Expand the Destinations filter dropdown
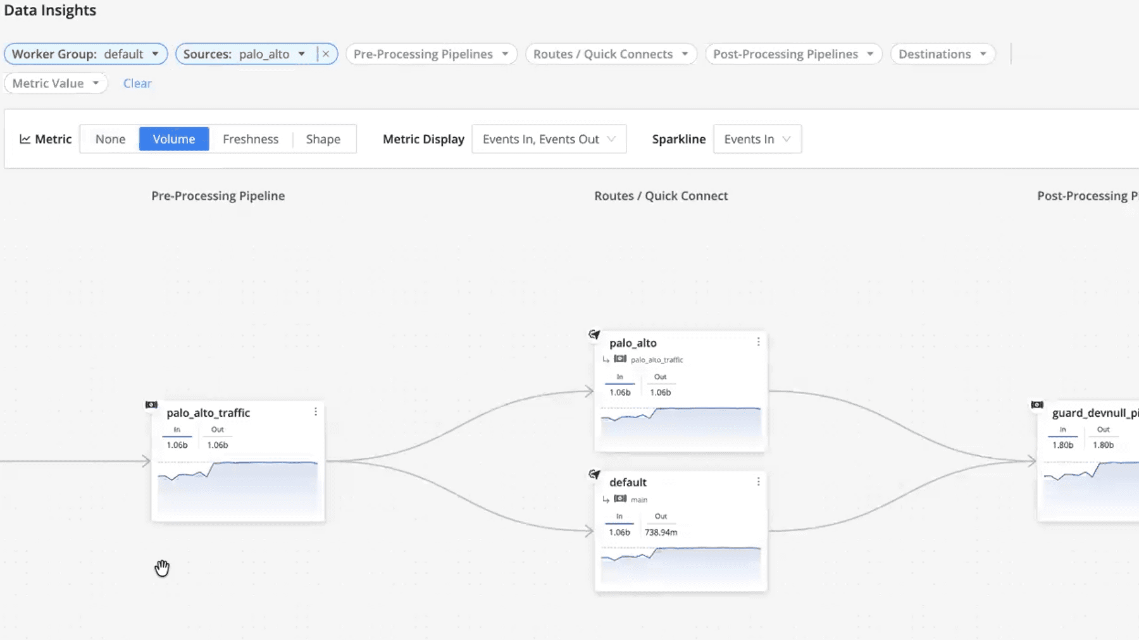Image resolution: width=1139 pixels, height=640 pixels. pyautogui.click(x=942, y=54)
